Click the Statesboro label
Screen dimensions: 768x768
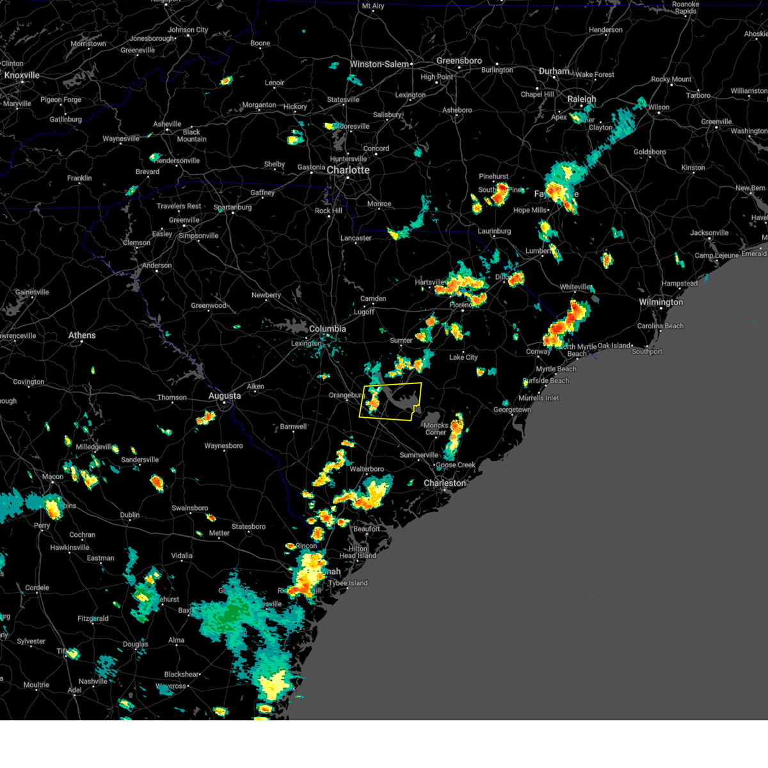[x=248, y=527]
